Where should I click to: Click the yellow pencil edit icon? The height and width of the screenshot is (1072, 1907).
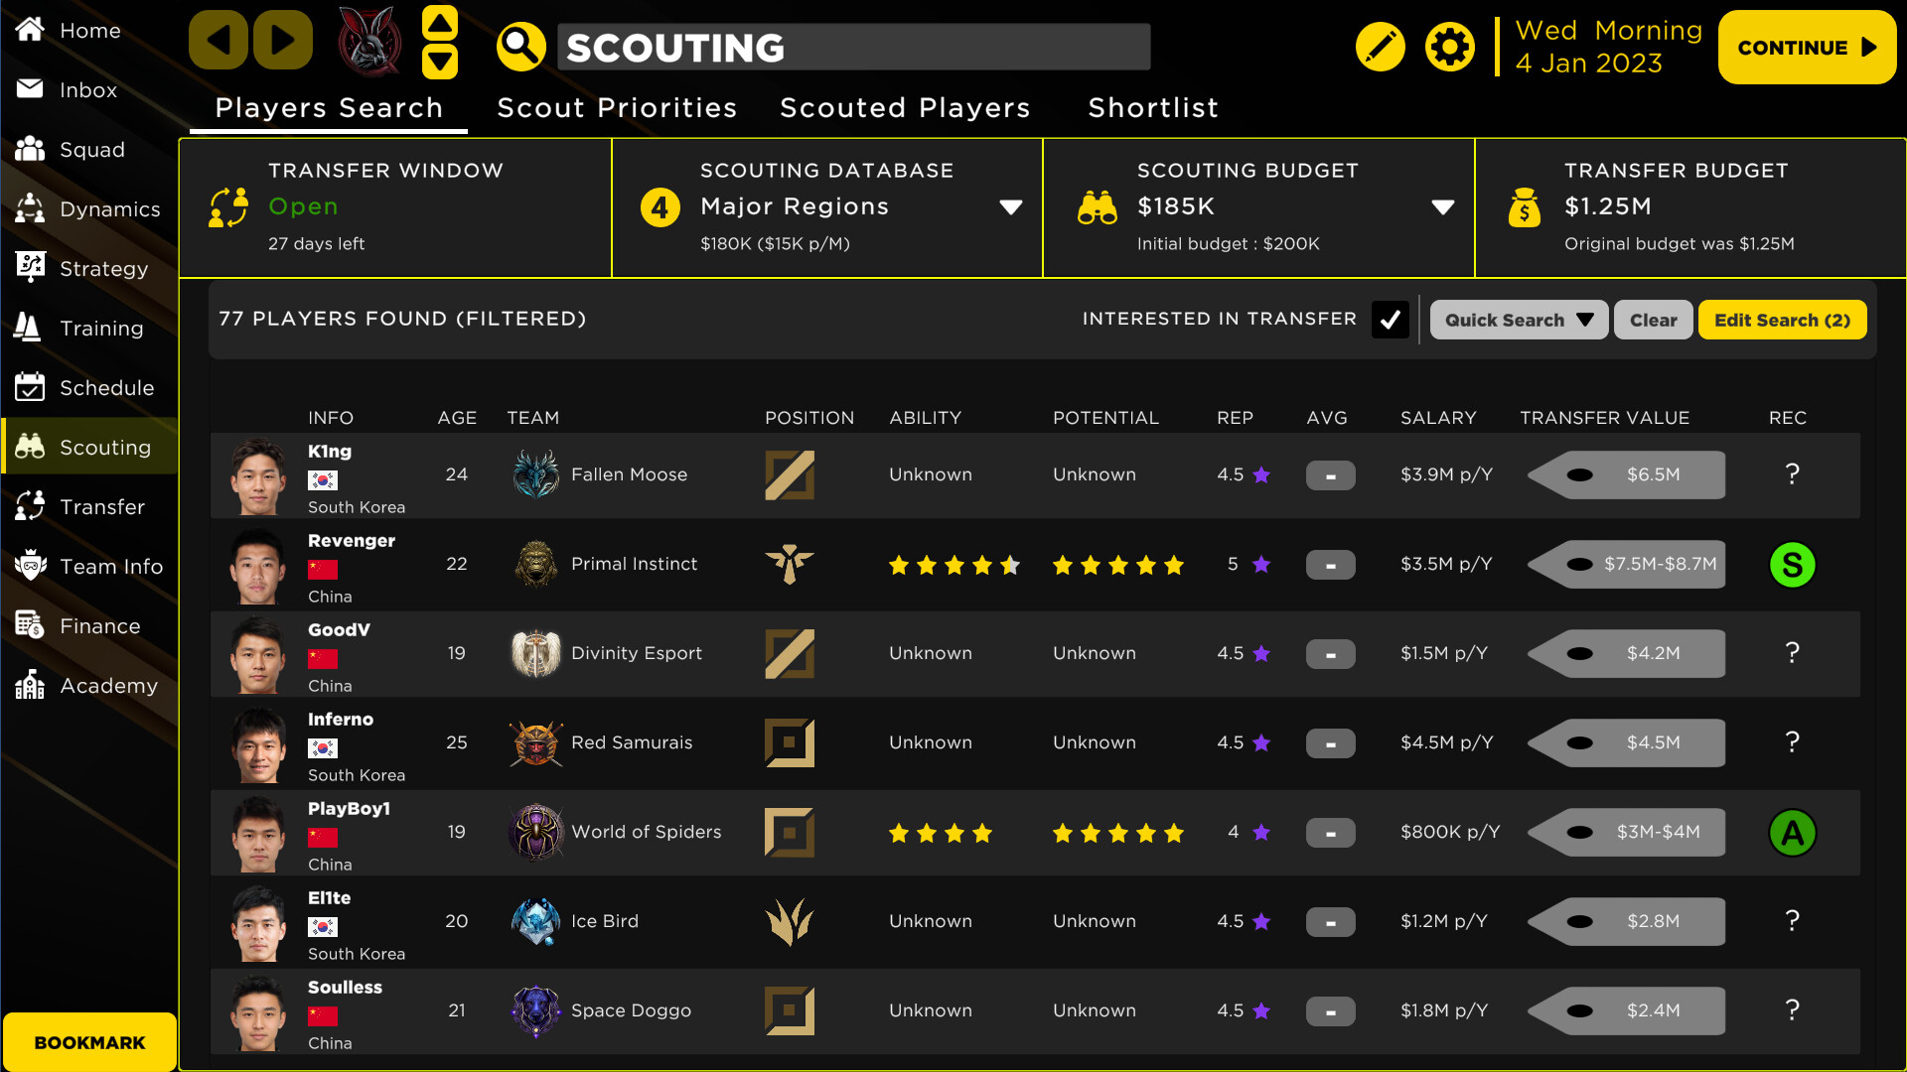(1380, 47)
